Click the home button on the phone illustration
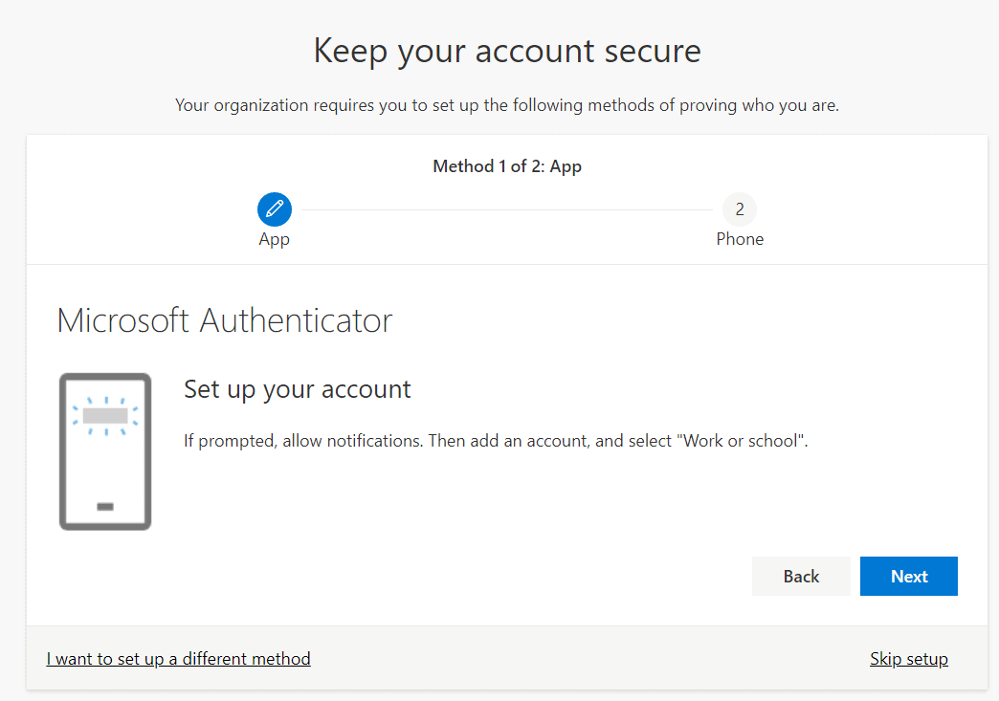The width and height of the screenshot is (999, 701). pos(105,506)
